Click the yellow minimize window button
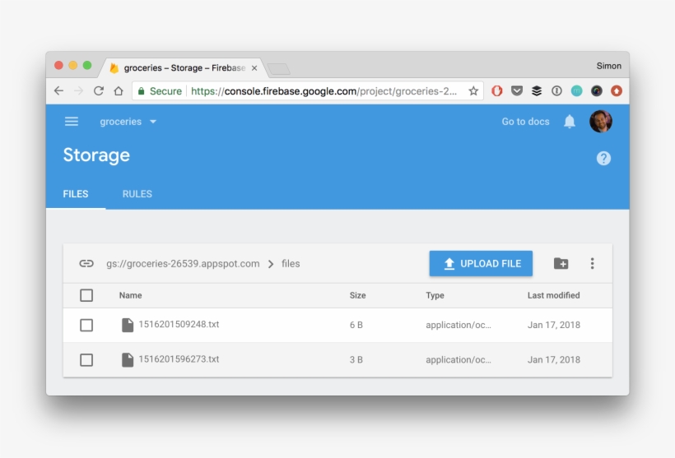Screen dimensions: 675x458 73,65
